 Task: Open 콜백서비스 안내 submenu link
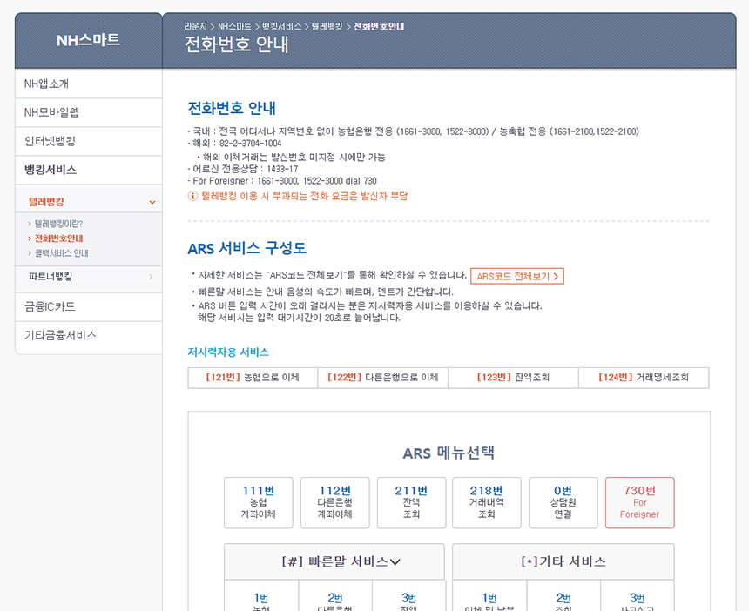(x=61, y=253)
